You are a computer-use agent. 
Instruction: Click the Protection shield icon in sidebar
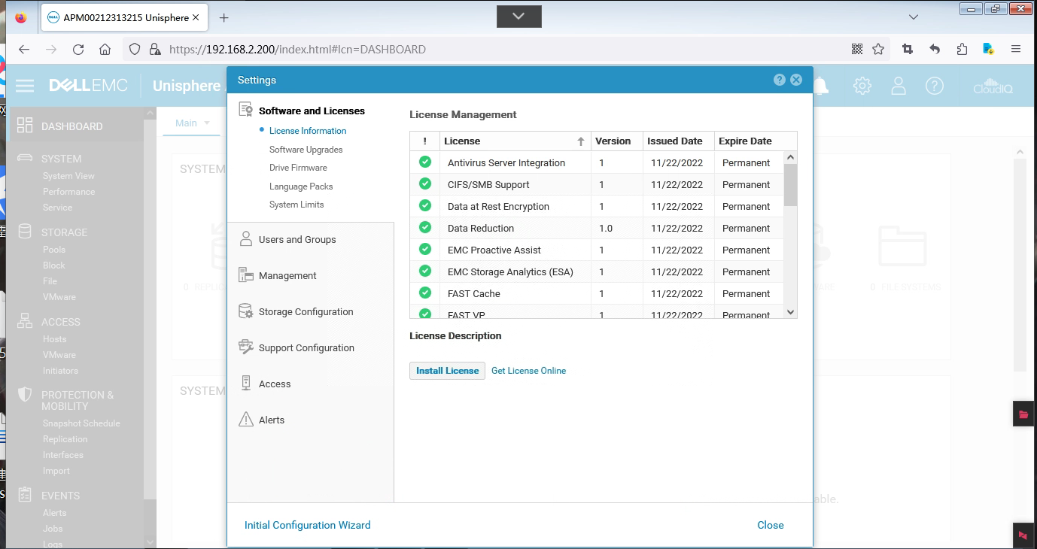[25, 395]
